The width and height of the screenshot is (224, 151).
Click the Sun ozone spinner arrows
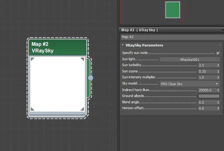point(218,71)
